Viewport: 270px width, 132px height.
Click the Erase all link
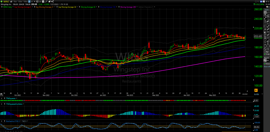(267, 67)
